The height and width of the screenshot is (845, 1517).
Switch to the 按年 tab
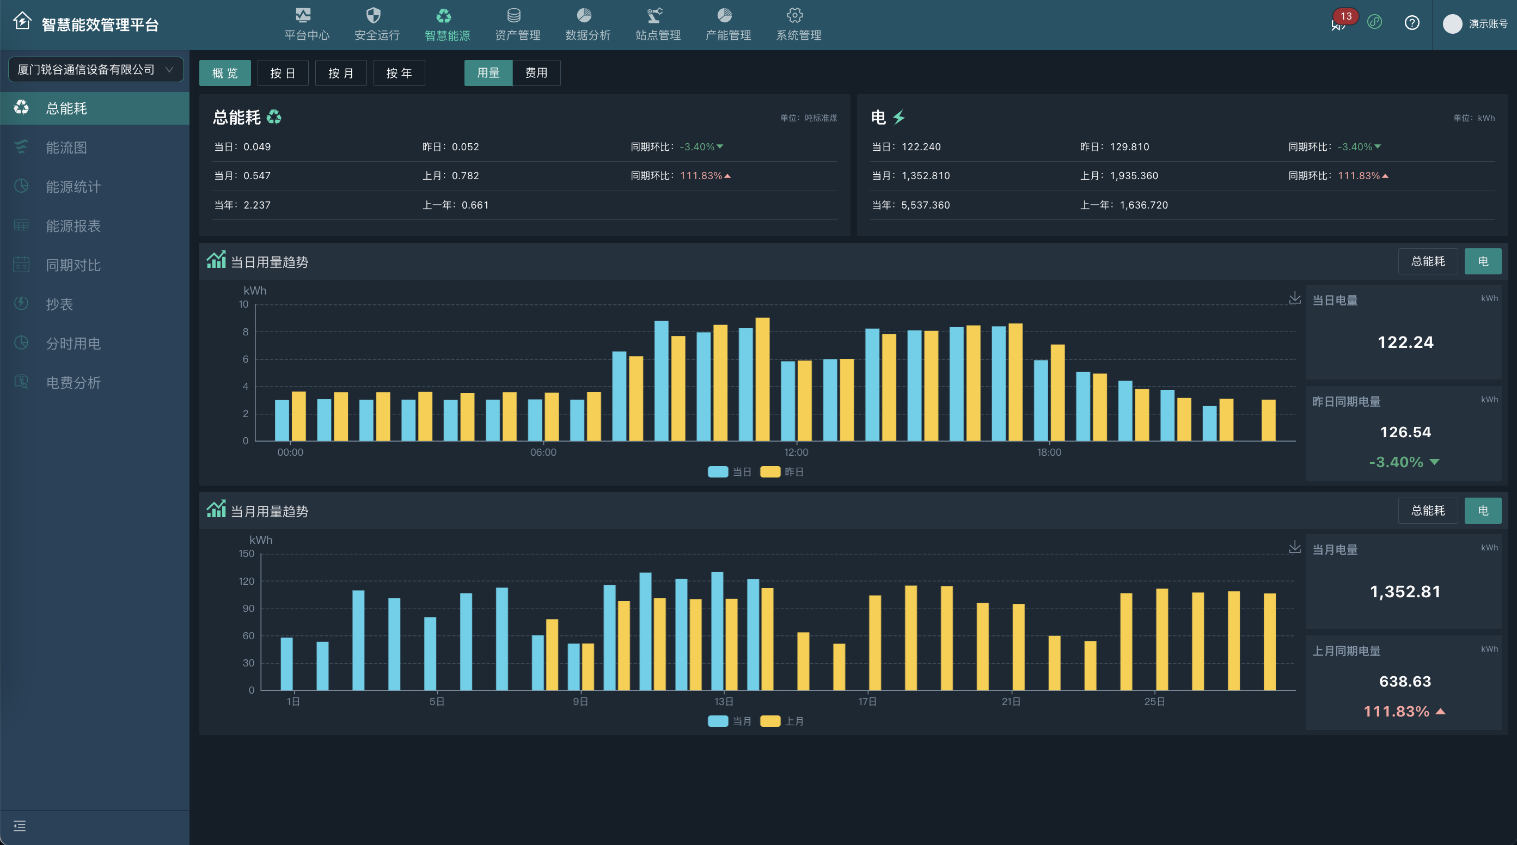(x=399, y=73)
